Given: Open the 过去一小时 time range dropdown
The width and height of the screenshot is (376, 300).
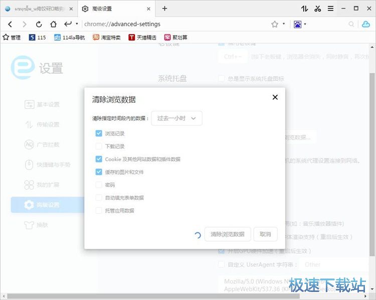Looking at the screenshot, I should (x=177, y=118).
